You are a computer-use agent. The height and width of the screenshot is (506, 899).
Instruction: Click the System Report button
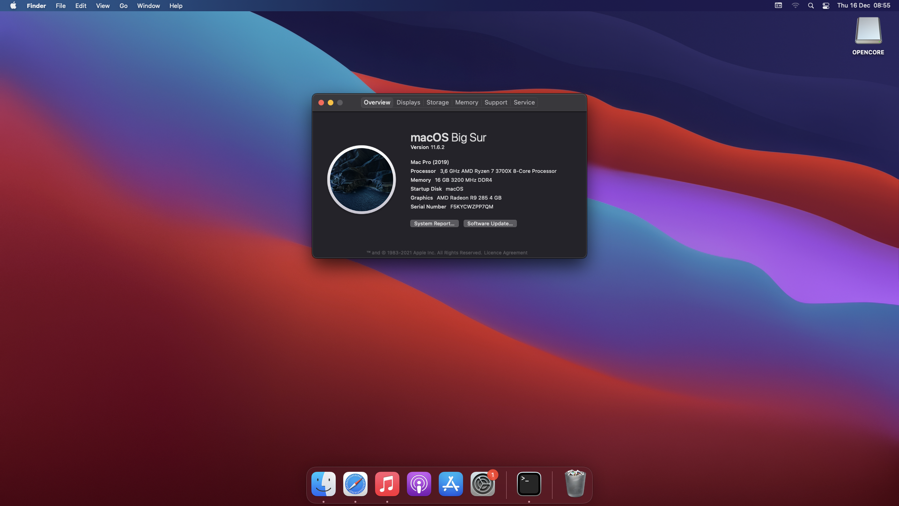[434, 223]
